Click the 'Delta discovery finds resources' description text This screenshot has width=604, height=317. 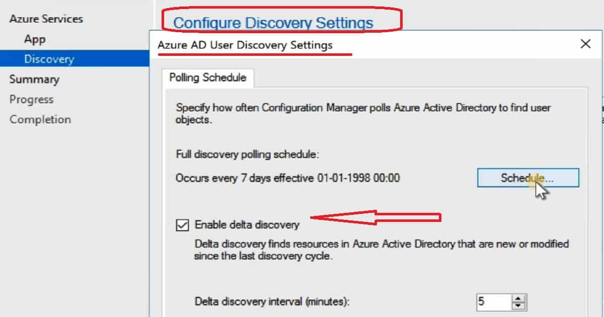coord(382,250)
